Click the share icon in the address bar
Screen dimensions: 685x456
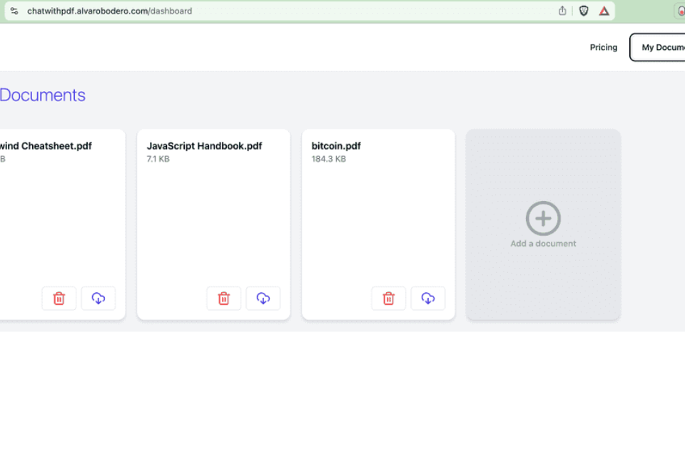562,11
